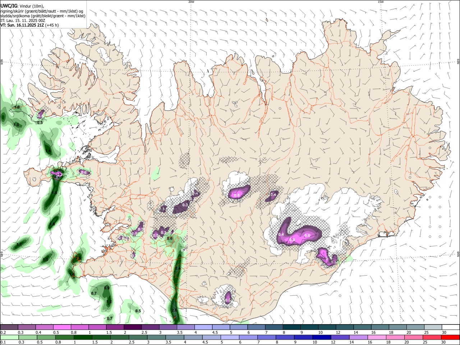
Task: Click the UWC/IG title text
Action: click(9, 6)
